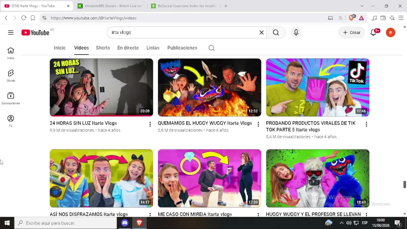Open the account avatar menu

[390, 32]
